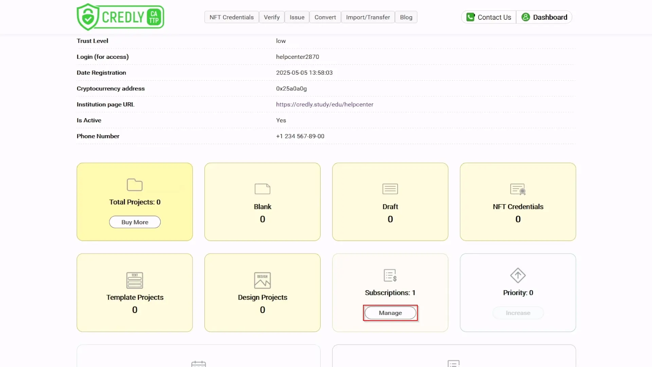Click the login value helpcenter2870
The height and width of the screenshot is (367, 652).
[x=297, y=57]
